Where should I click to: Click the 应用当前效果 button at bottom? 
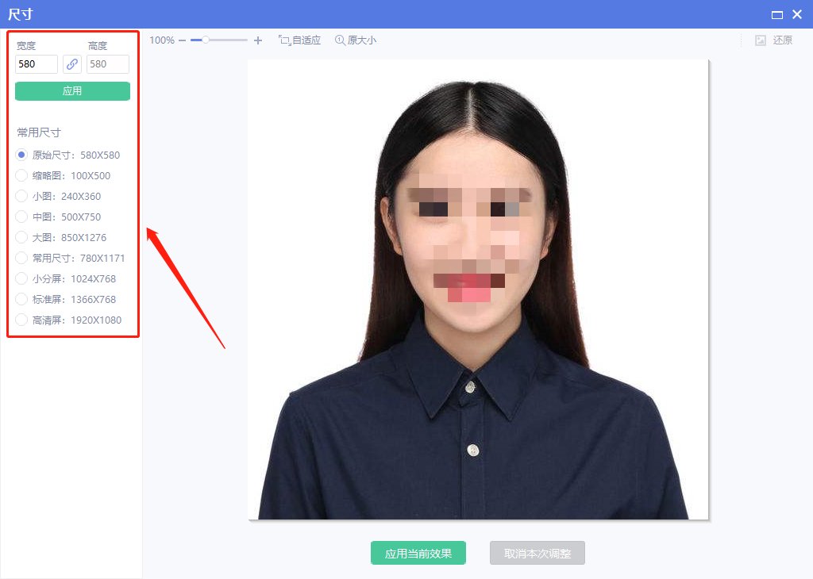[418, 553]
